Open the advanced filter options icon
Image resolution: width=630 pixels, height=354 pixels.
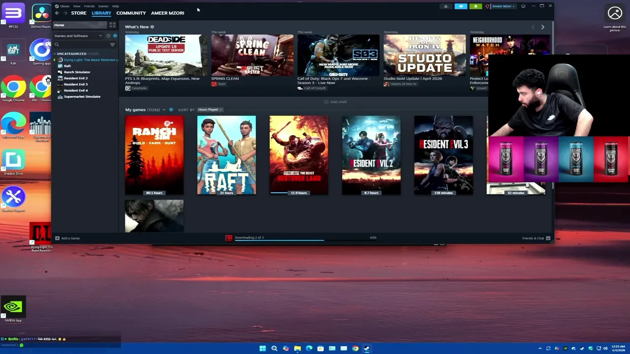[113, 45]
